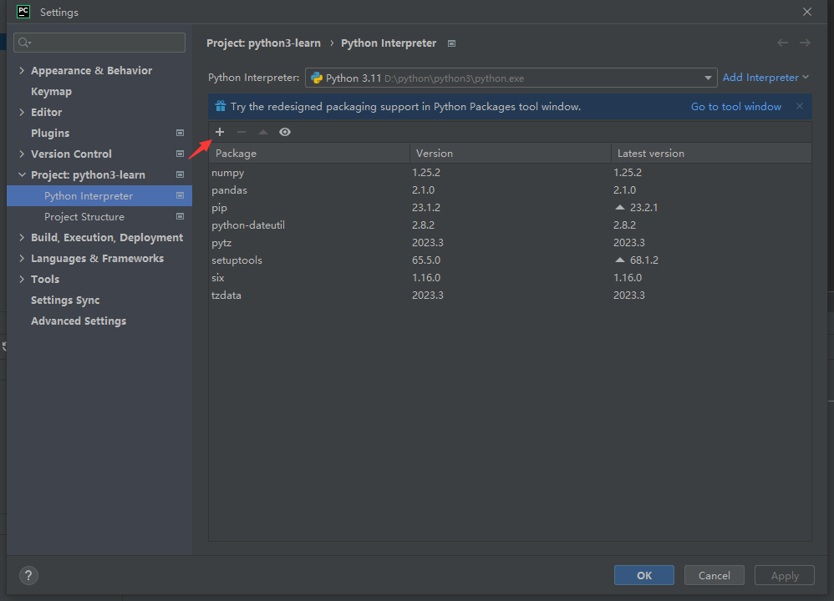Click the plus icon to install package

(220, 132)
